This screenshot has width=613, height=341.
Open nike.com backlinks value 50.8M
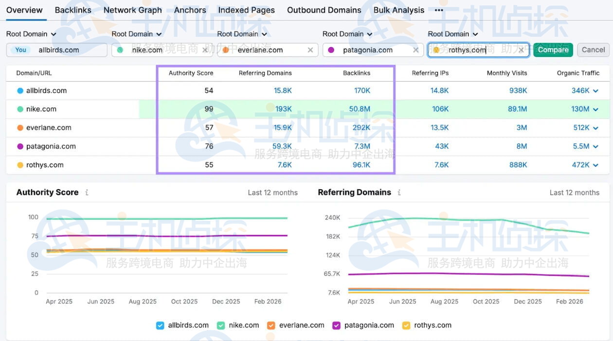pyautogui.click(x=360, y=109)
